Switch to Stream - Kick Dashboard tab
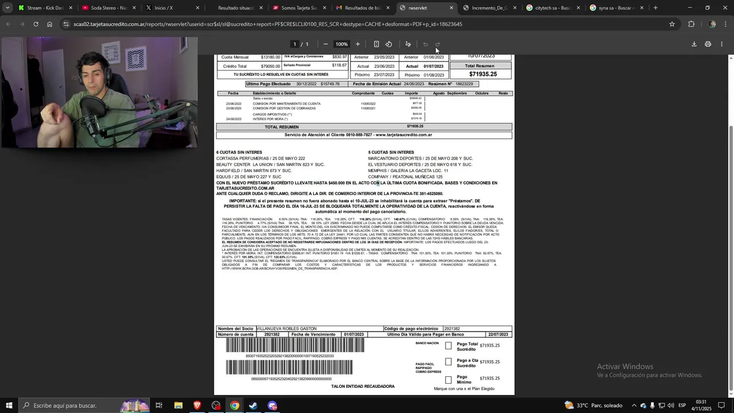The height and width of the screenshot is (413, 734). [x=45, y=8]
